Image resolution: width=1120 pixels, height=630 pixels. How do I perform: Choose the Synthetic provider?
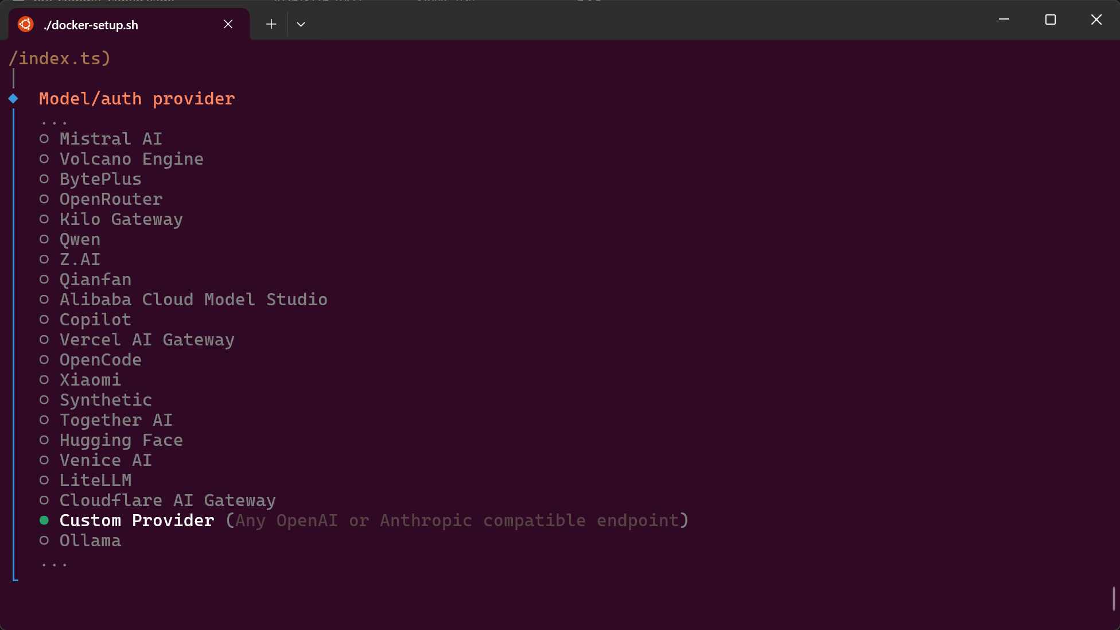(x=96, y=400)
